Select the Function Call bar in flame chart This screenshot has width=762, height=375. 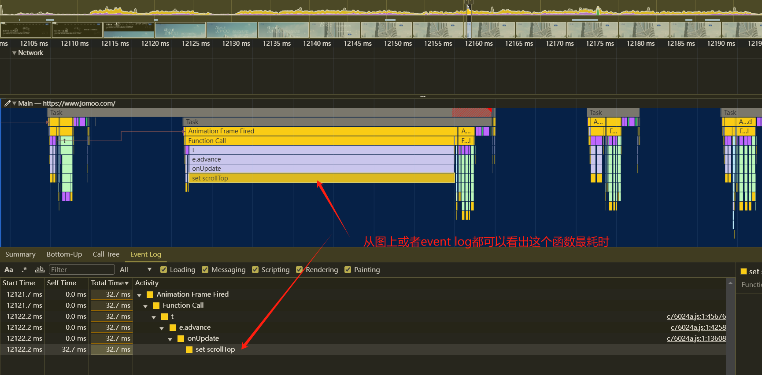pos(319,141)
